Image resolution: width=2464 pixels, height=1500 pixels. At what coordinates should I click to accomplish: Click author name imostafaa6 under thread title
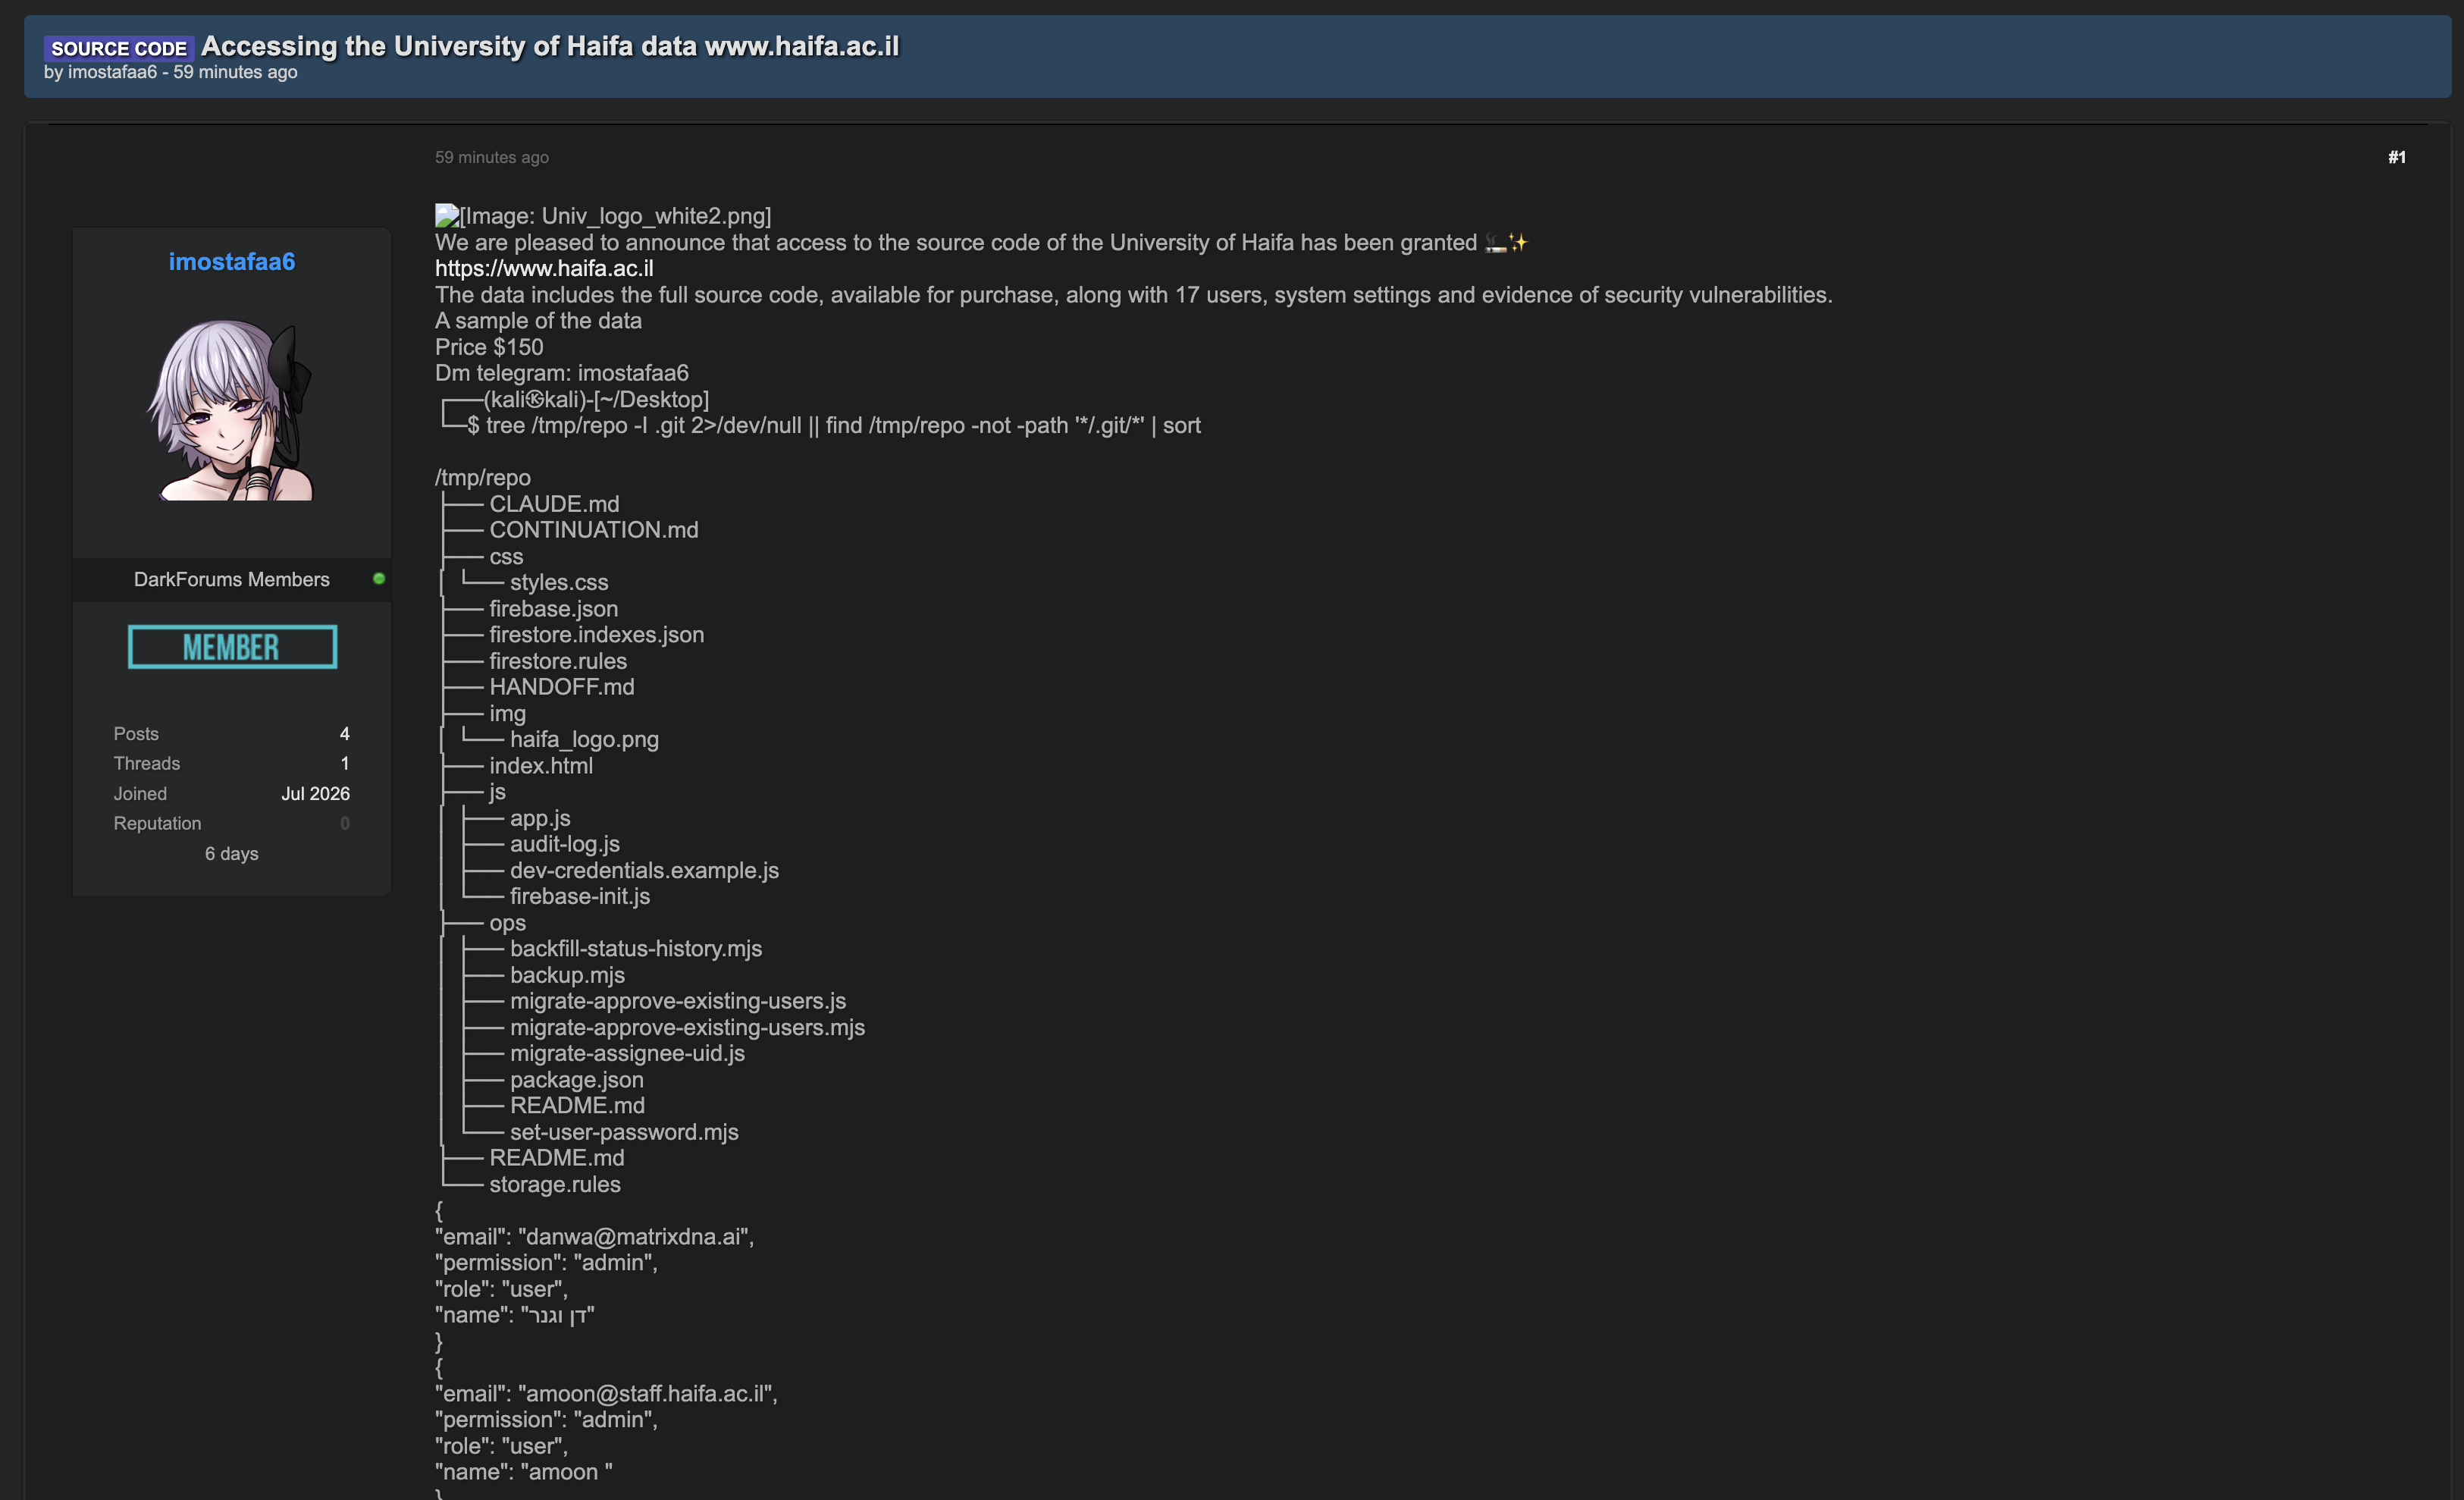[112, 72]
